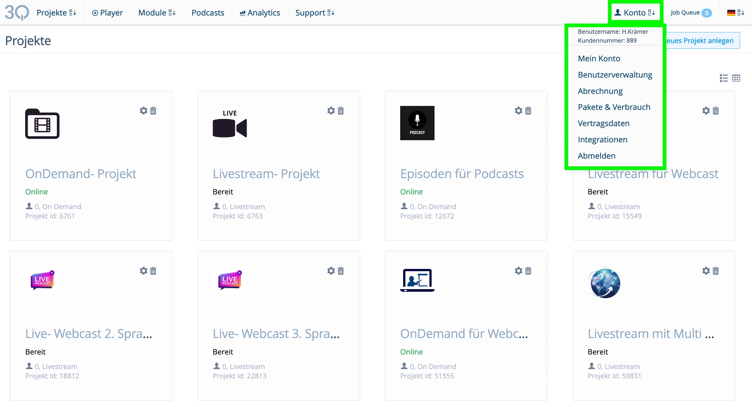Image resolution: width=752 pixels, height=407 pixels.
Task: Click the podcast thumbnail image
Action: (x=417, y=123)
